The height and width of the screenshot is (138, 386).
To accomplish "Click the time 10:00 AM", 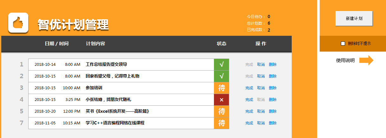I will point(71,88).
